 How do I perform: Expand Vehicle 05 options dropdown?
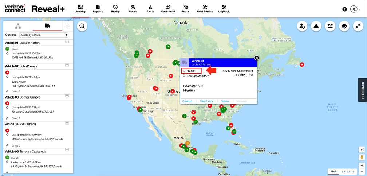67,150
